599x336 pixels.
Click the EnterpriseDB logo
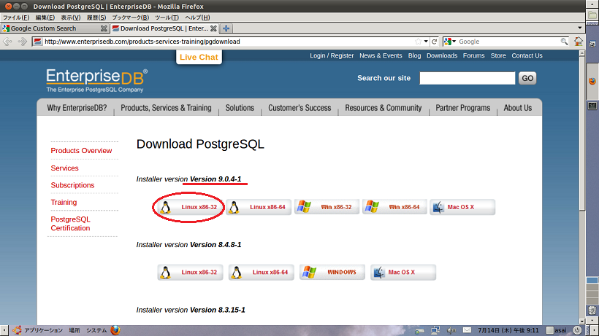(96, 80)
